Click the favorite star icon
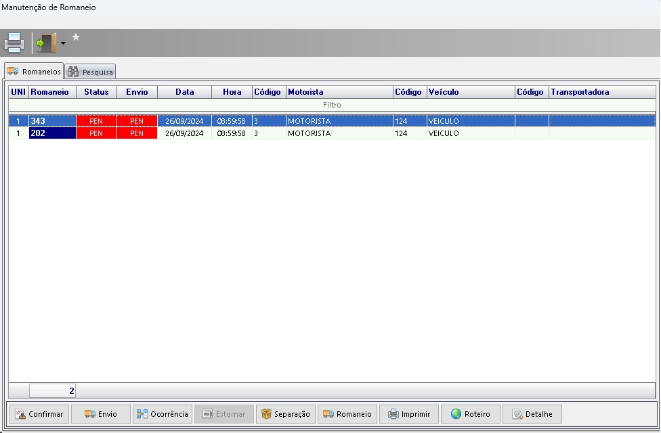 pos(76,37)
